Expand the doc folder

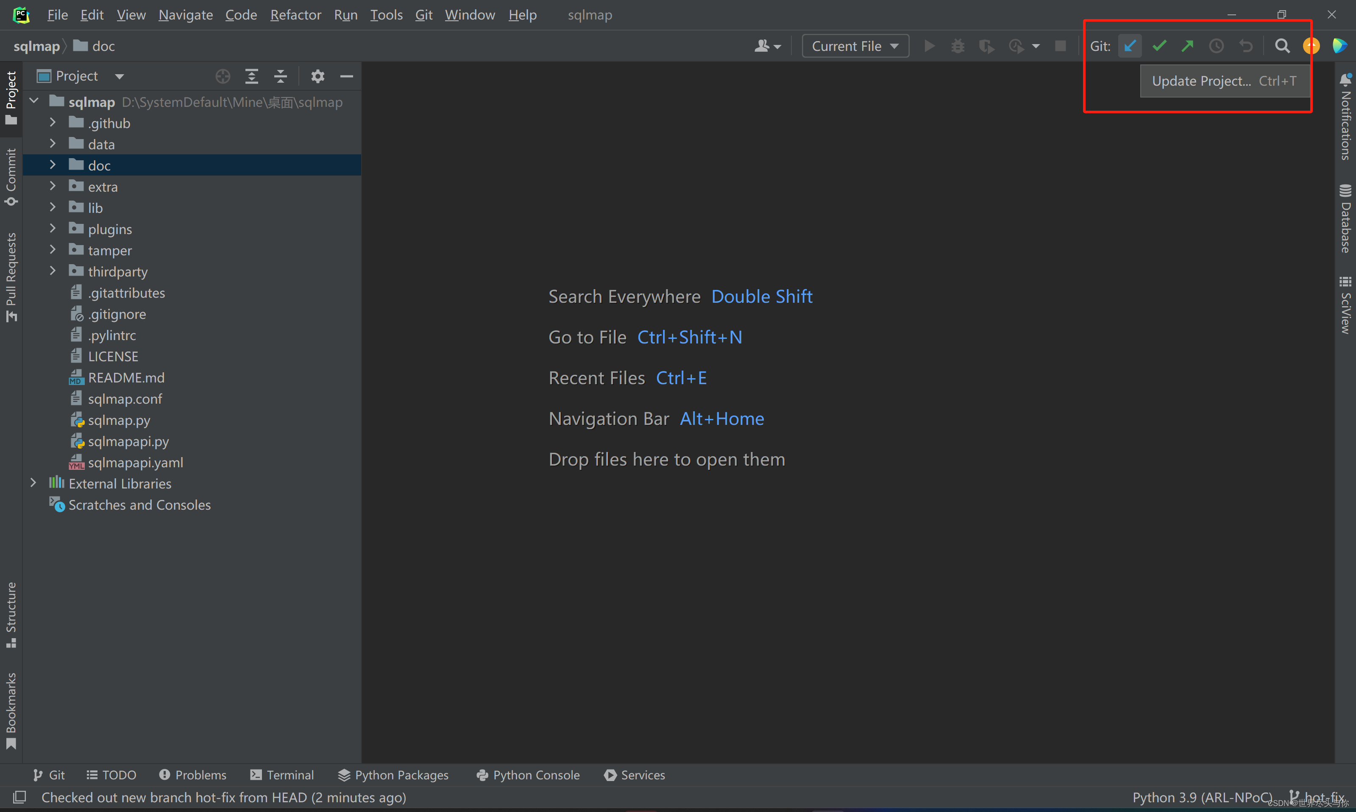pyautogui.click(x=53, y=165)
